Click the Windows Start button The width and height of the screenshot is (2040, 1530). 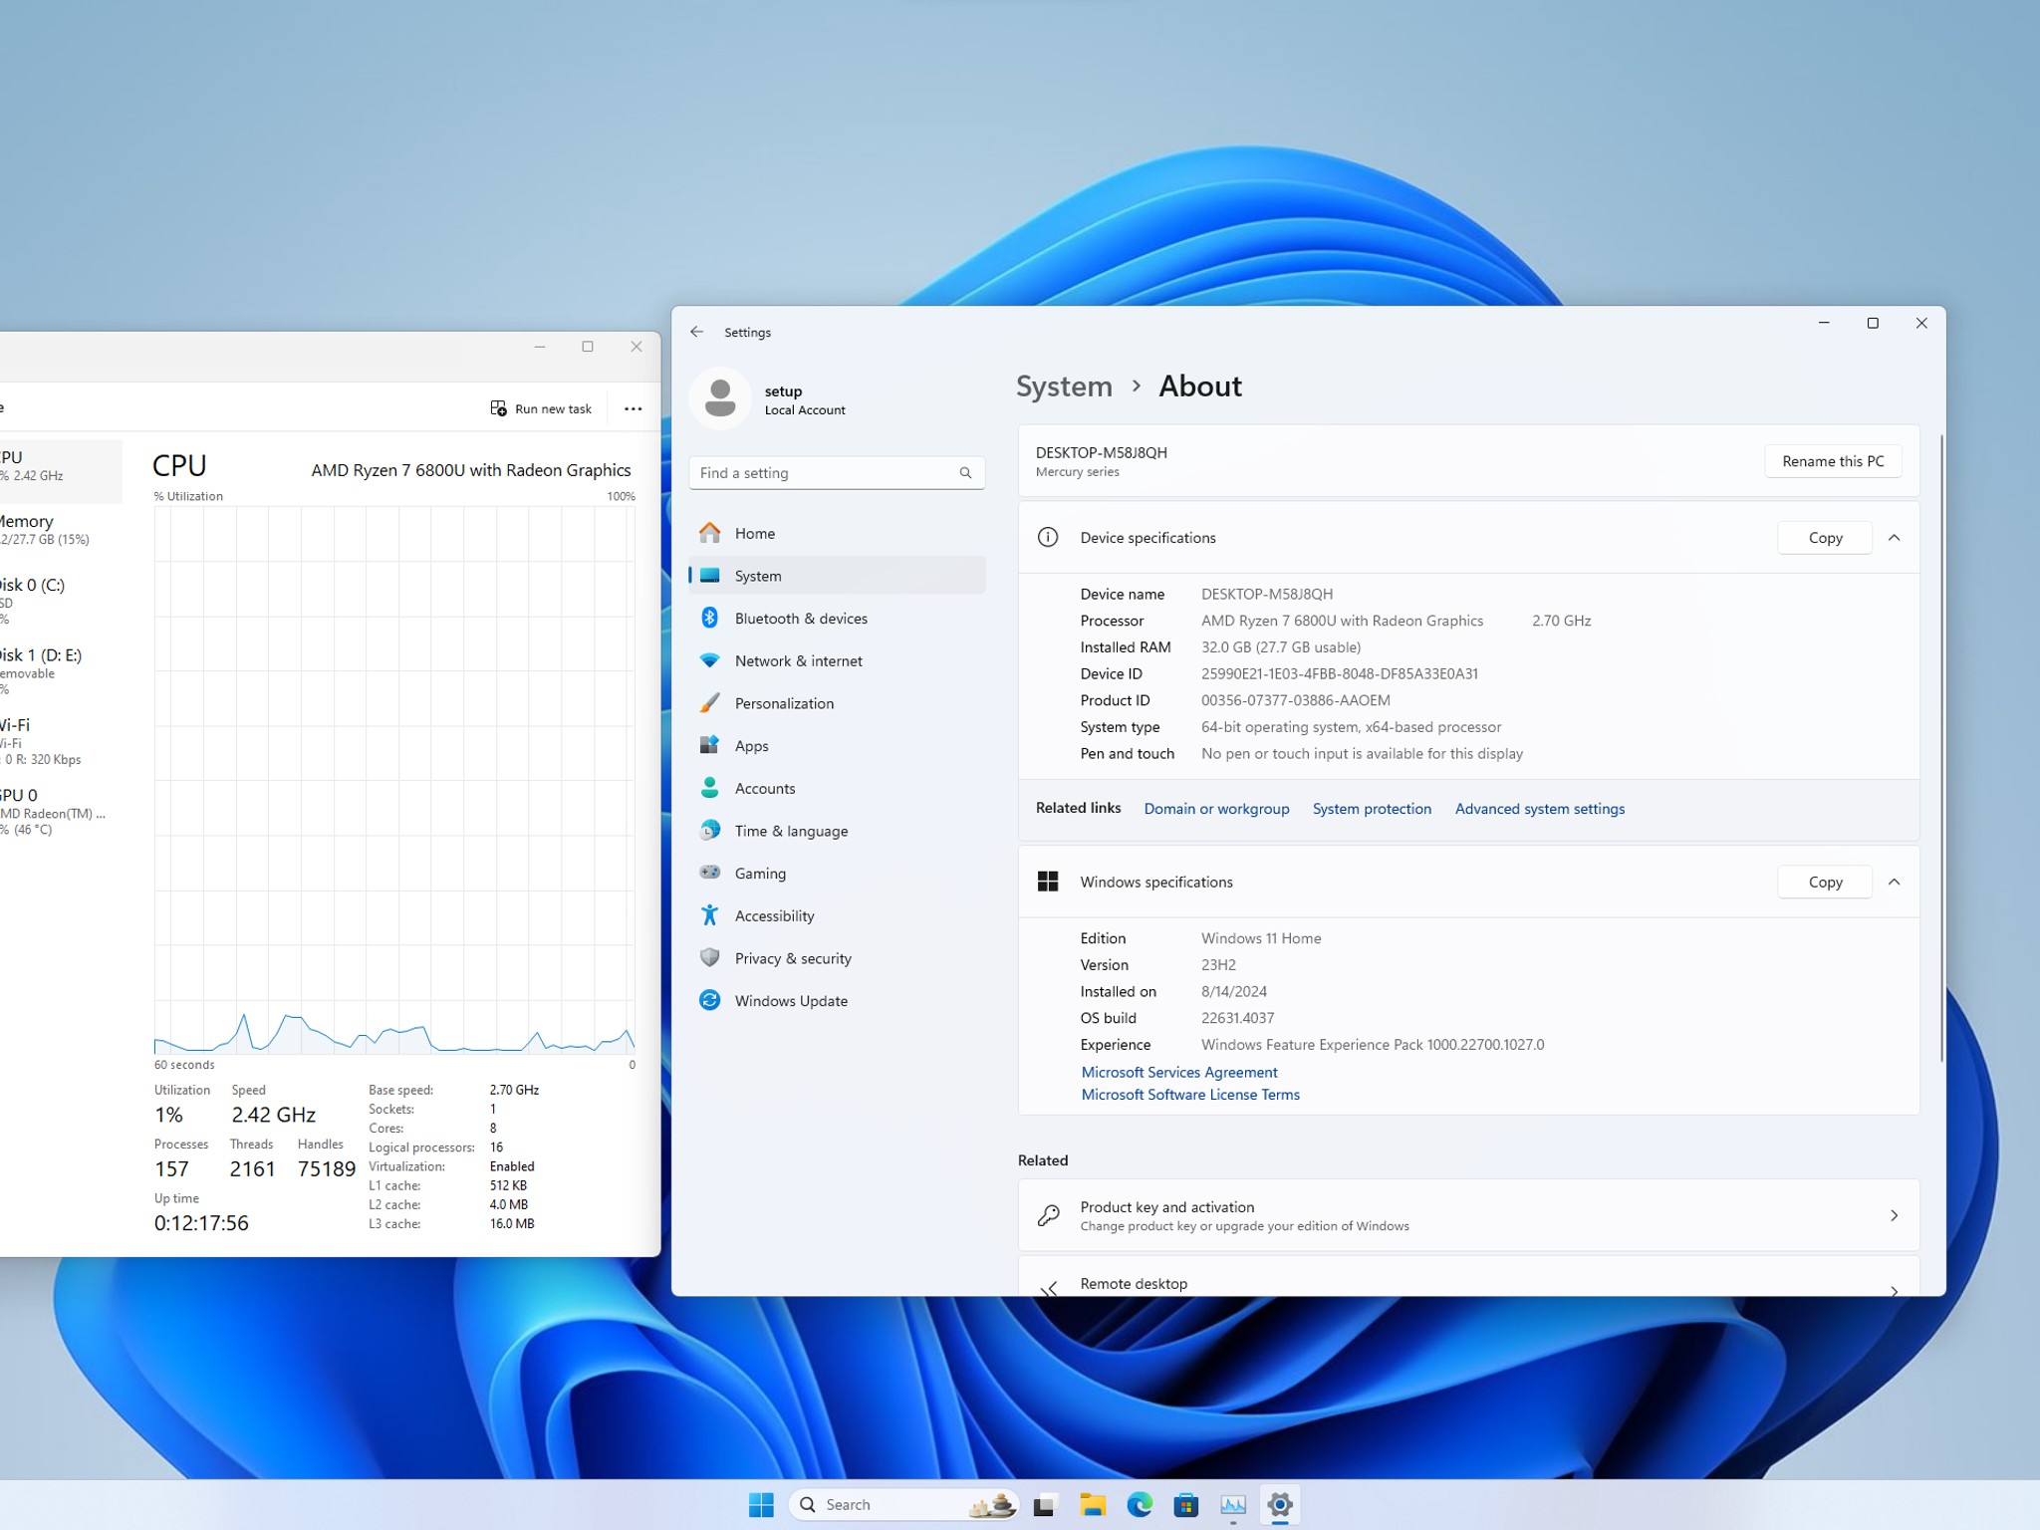761,1504
